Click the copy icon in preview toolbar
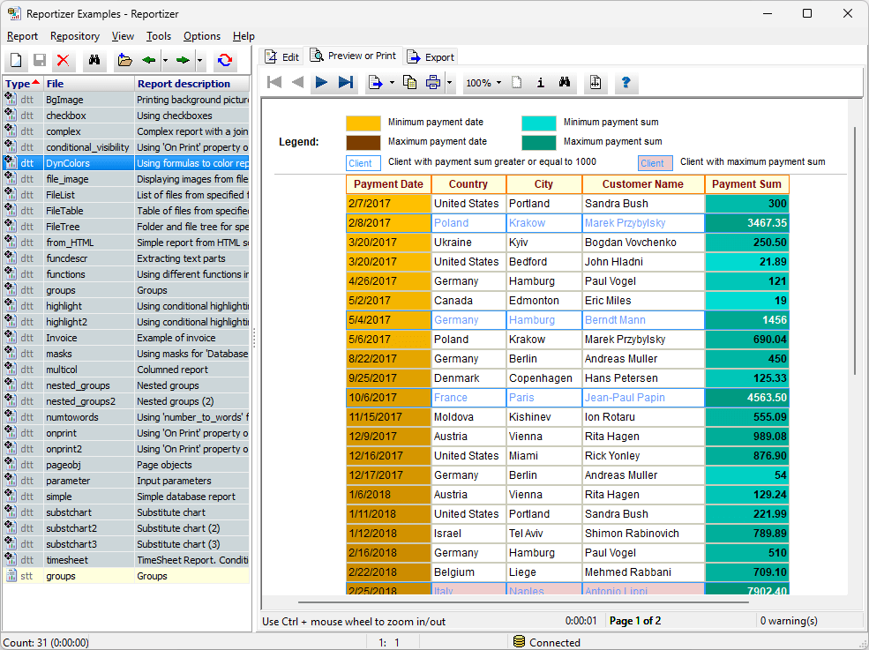The height and width of the screenshot is (650, 869). pyautogui.click(x=409, y=83)
